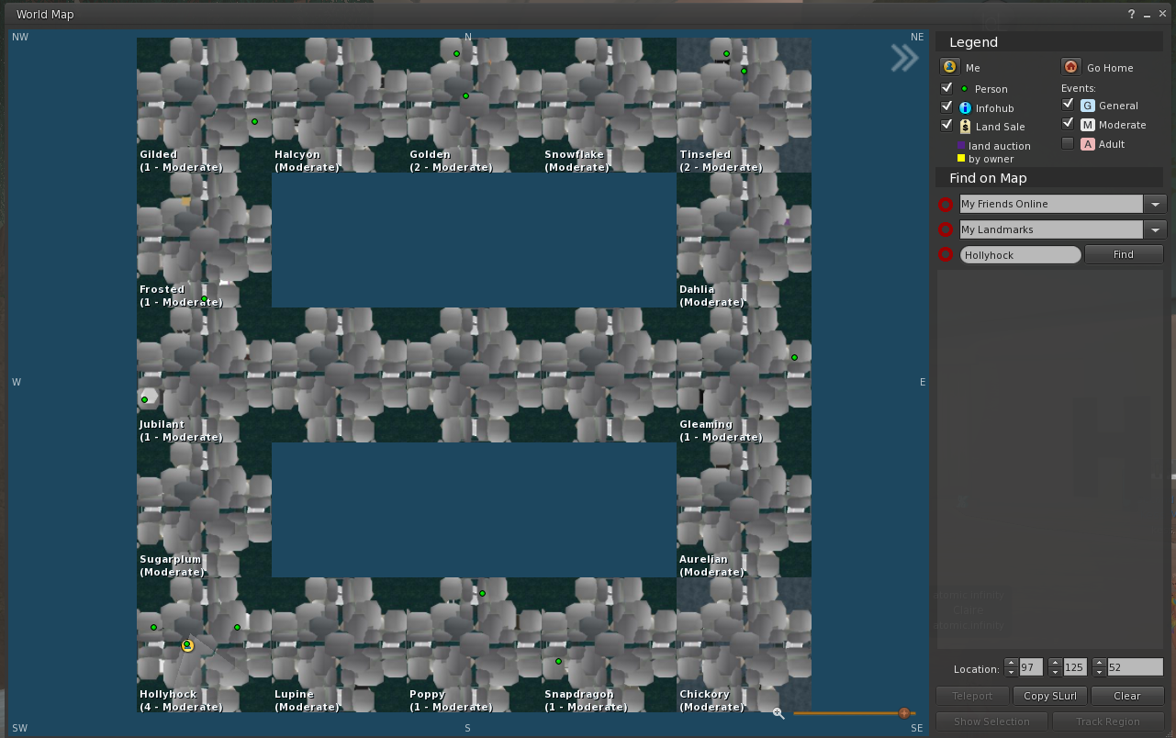Click red tracking icon beside My Friends Online
Viewport: 1176px width, 738px height.
[946, 205]
